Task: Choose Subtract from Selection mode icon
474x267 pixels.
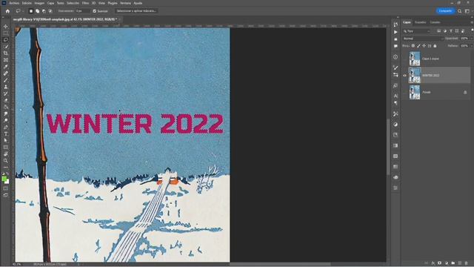Action: 44,11
